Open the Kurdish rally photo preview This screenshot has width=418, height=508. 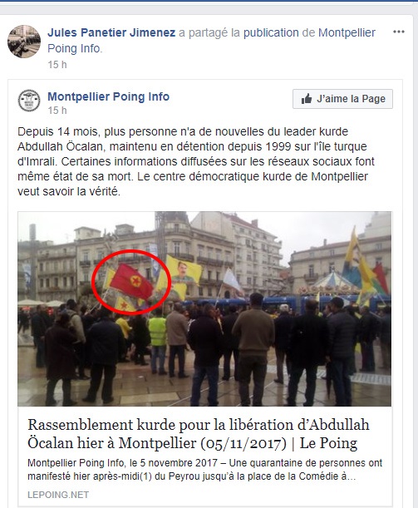pos(204,308)
